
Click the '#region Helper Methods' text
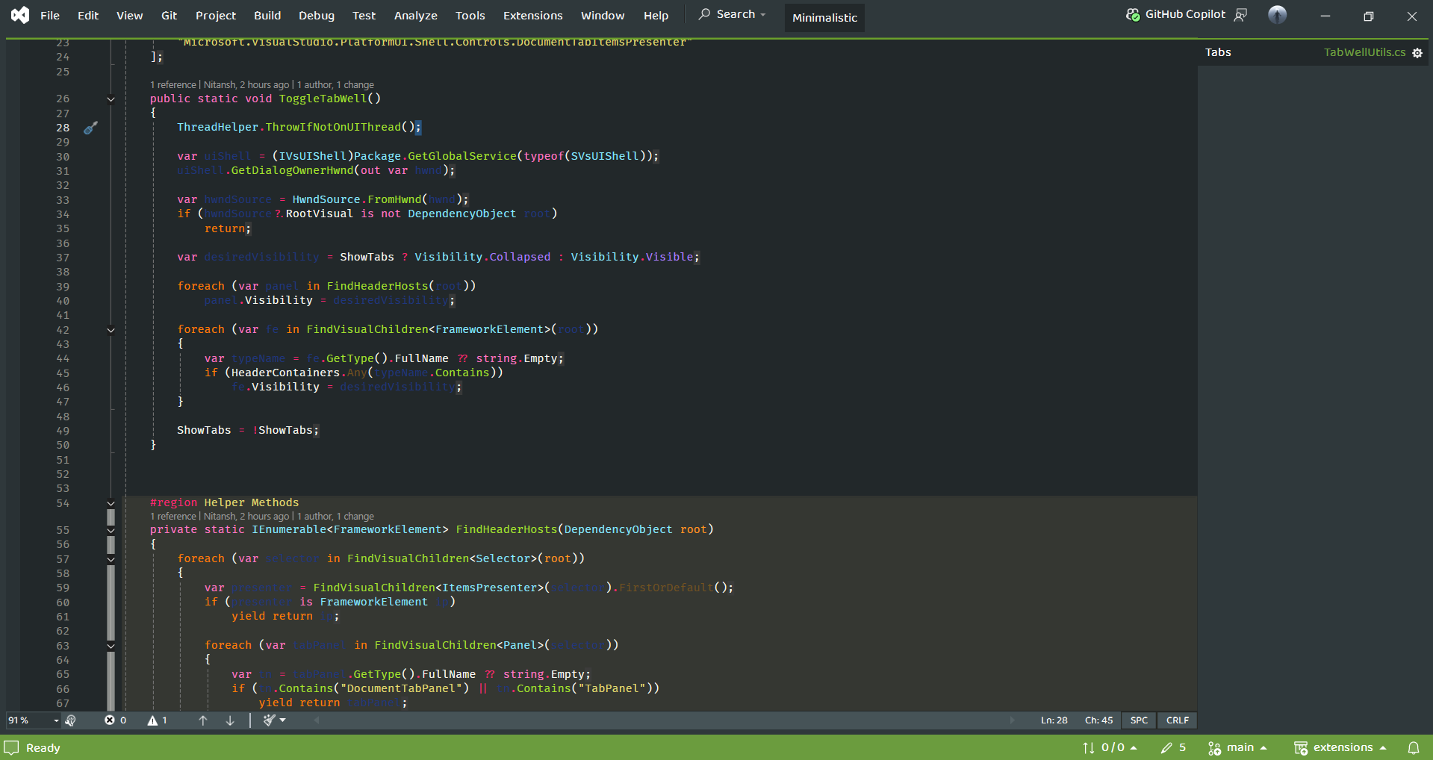coord(224,502)
